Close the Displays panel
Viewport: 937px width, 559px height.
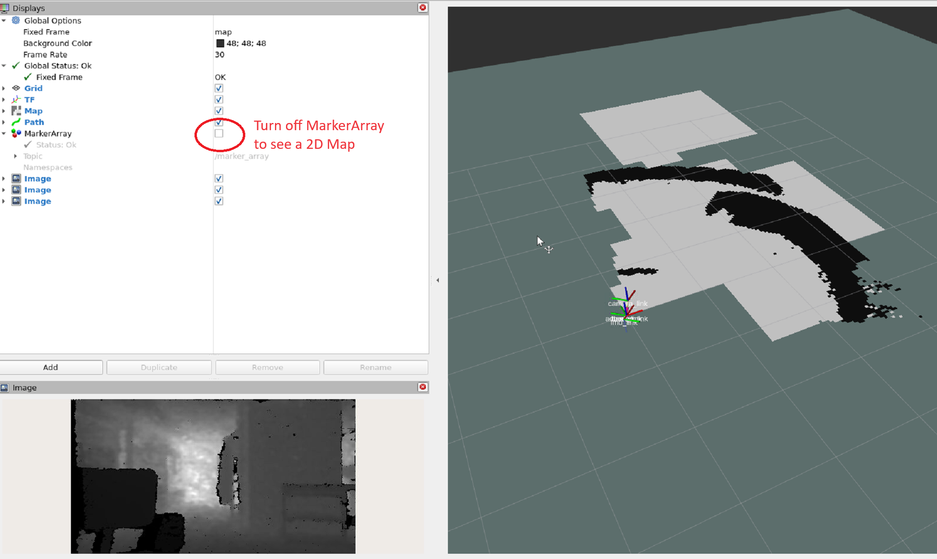pyautogui.click(x=423, y=8)
